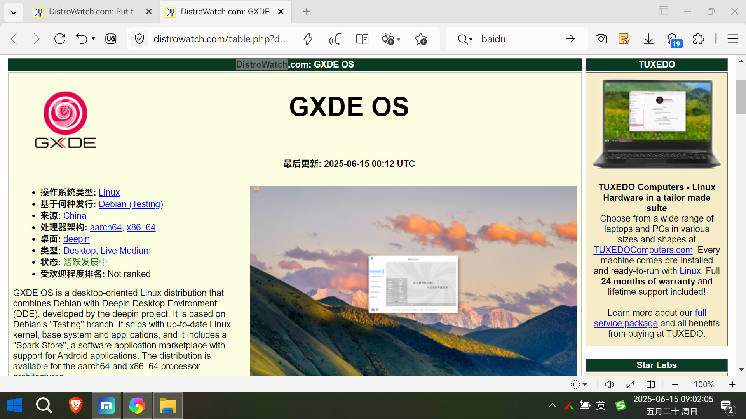Click the search go arrow
The image size is (746, 419).
point(570,39)
